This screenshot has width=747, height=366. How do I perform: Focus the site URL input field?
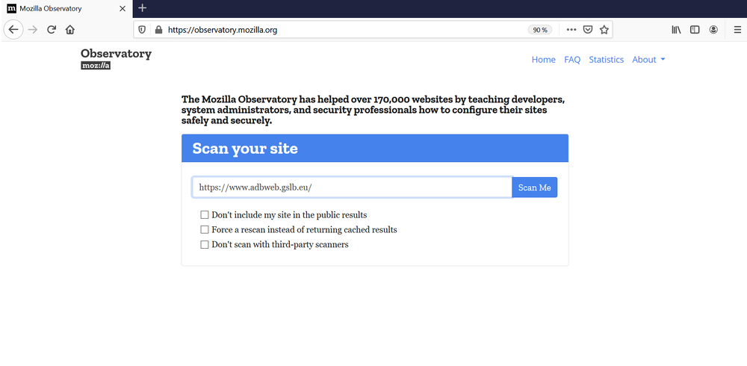(352, 187)
